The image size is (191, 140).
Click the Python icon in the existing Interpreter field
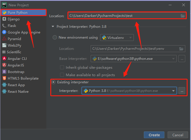(86, 91)
